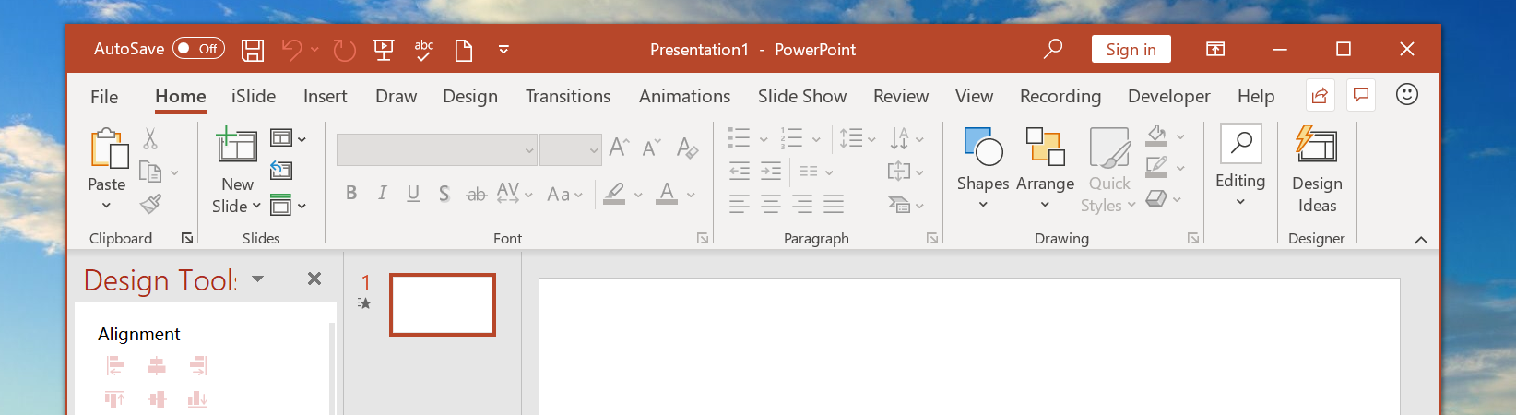
Task: Click the Undo arrow icon
Action: point(291,50)
